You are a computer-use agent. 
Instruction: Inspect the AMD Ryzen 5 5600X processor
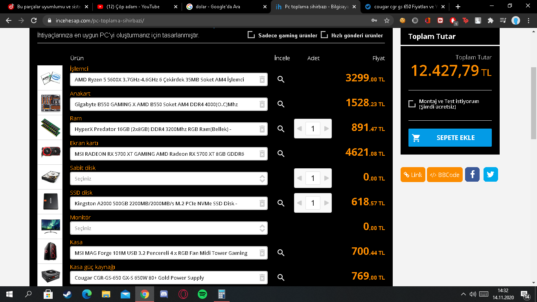click(x=281, y=79)
